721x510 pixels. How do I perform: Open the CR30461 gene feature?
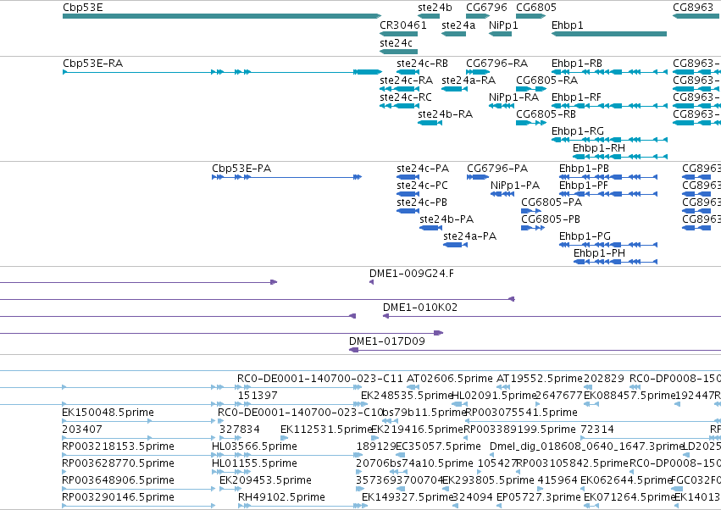pyautogui.click(x=399, y=34)
